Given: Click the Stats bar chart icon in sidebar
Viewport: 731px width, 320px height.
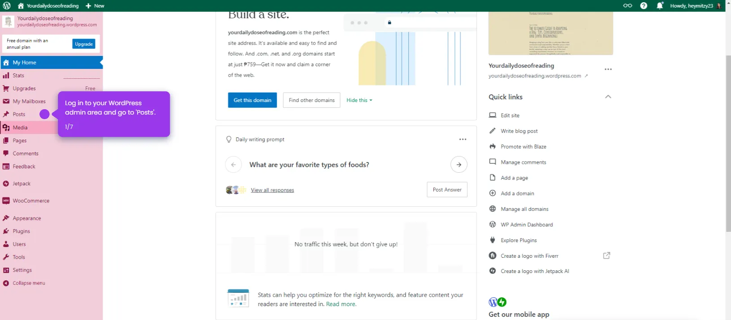Looking at the screenshot, I should (x=6, y=76).
